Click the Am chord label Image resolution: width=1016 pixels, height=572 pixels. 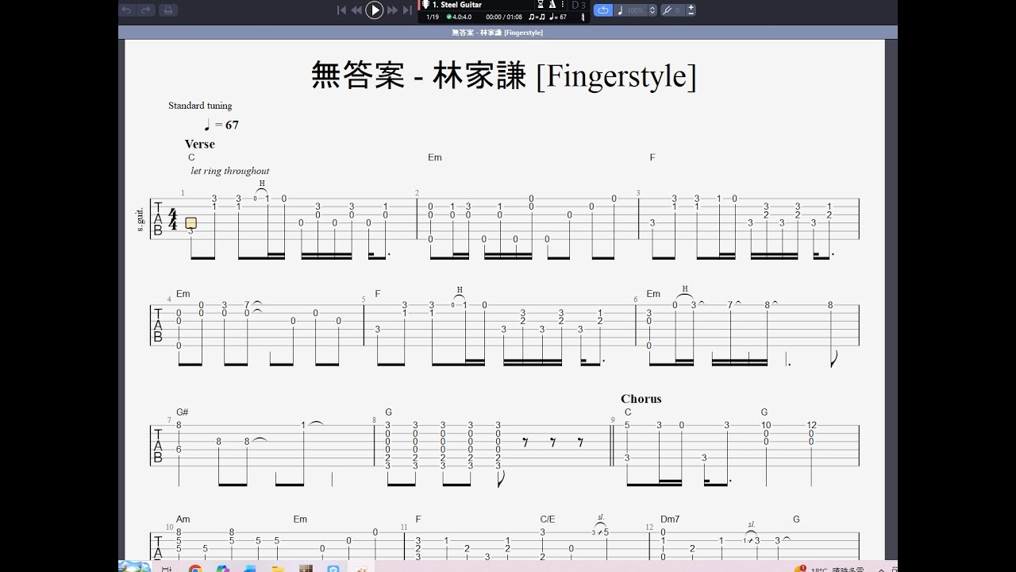pyautogui.click(x=183, y=520)
